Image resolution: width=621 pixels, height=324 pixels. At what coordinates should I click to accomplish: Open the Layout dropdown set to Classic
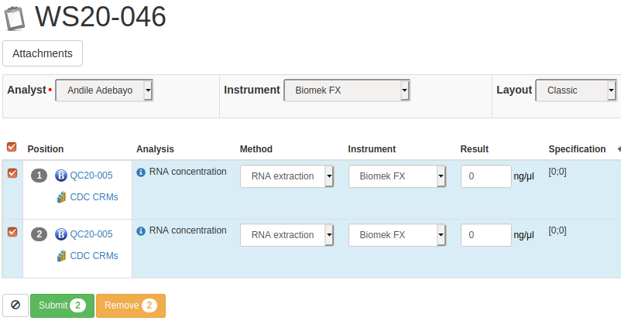[x=576, y=90]
